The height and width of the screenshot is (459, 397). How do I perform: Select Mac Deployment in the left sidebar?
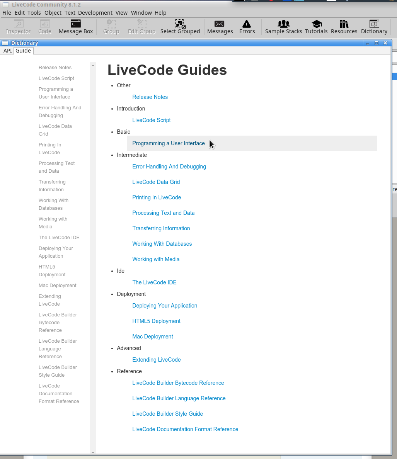point(57,286)
